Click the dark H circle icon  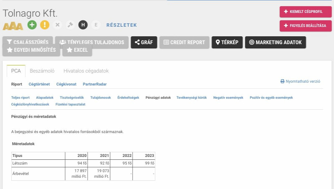[x=83, y=25]
